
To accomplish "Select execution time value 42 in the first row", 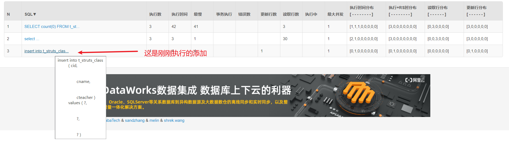I will [x=174, y=27].
